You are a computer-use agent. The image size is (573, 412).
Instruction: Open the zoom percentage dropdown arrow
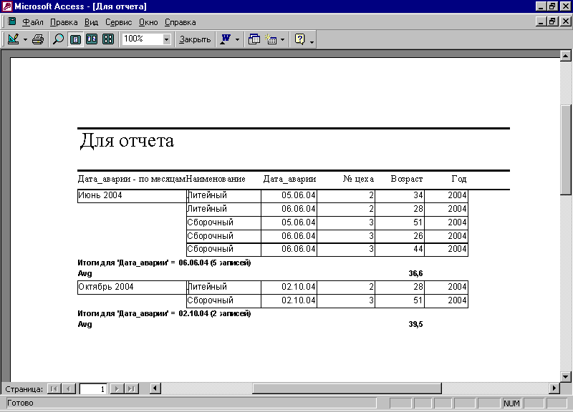[167, 39]
